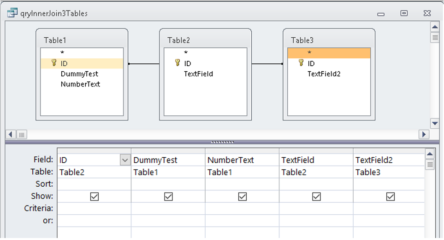Image resolution: width=444 pixels, height=240 pixels.
Task: Select the ID field in Table1
Action: click(x=82, y=63)
